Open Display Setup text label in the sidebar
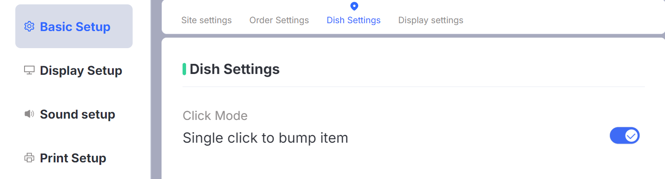This screenshot has height=179, width=665. tap(81, 70)
